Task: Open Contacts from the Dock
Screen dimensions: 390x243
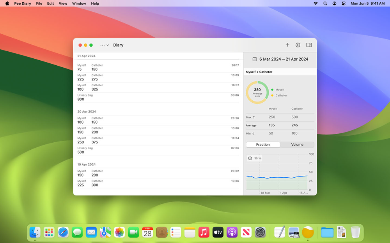Action: click(162, 233)
